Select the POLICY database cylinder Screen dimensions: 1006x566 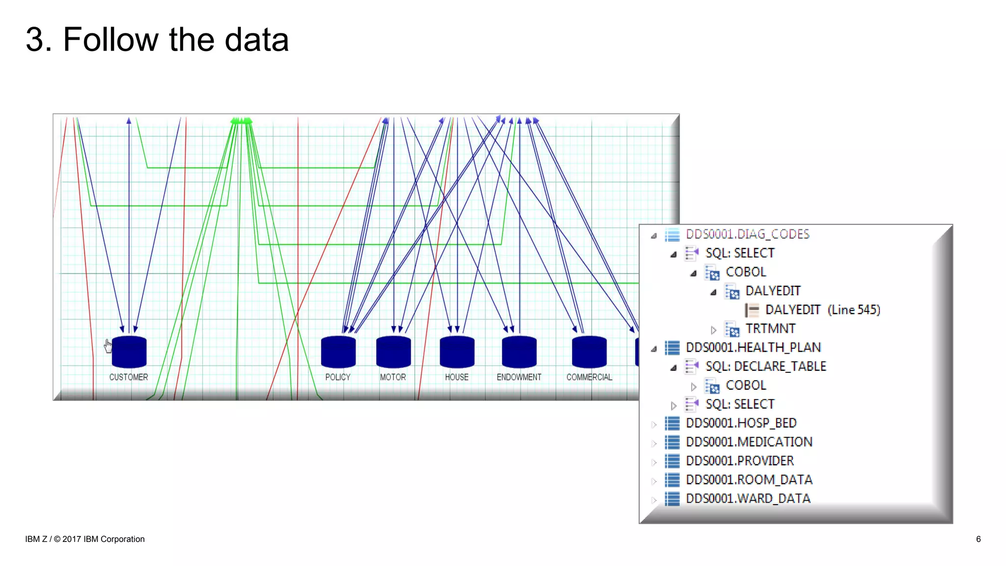(338, 352)
